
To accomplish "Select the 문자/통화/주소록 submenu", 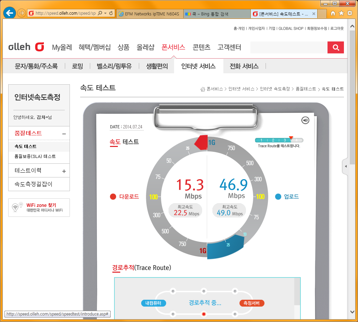I will click(x=36, y=66).
